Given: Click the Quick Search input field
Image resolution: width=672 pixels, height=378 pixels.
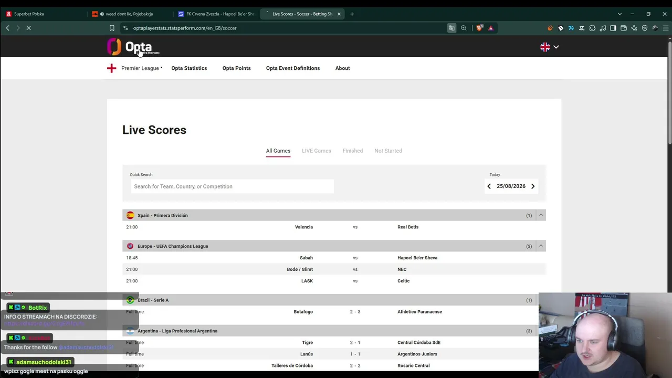Looking at the screenshot, I should [x=232, y=186].
